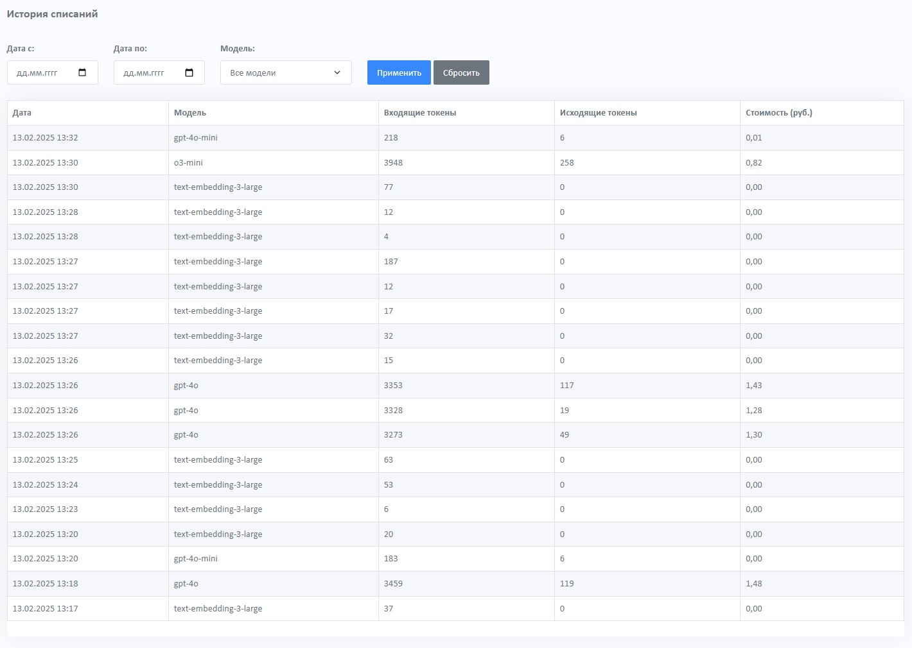
Task: Open calendar picker in 'Дата с' field
Action: click(82, 72)
